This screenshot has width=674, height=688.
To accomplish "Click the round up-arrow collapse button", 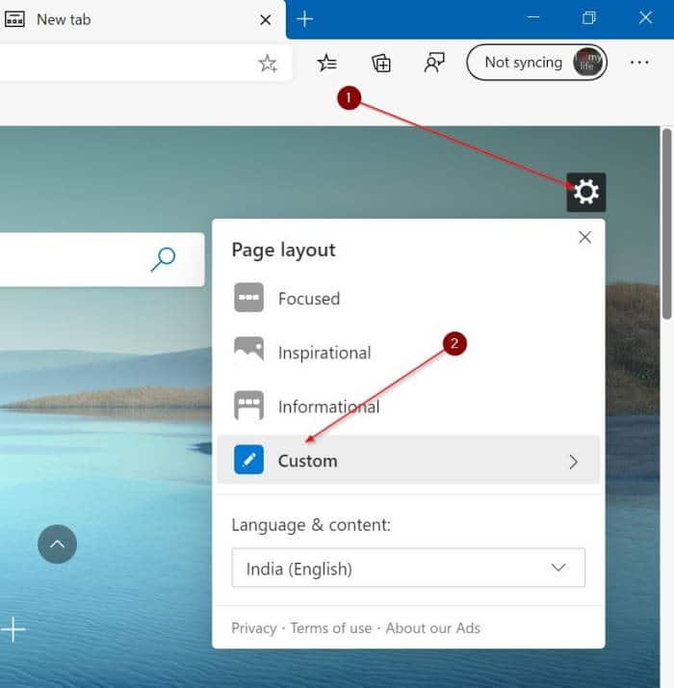I will [x=58, y=543].
